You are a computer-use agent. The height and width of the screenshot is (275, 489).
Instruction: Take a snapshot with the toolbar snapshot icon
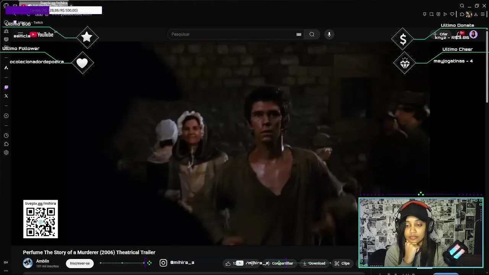point(431,14)
